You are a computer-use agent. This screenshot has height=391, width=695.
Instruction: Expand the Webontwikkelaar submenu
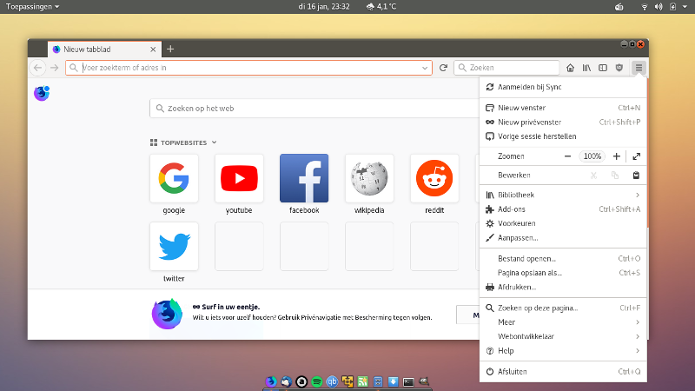(x=563, y=336)
